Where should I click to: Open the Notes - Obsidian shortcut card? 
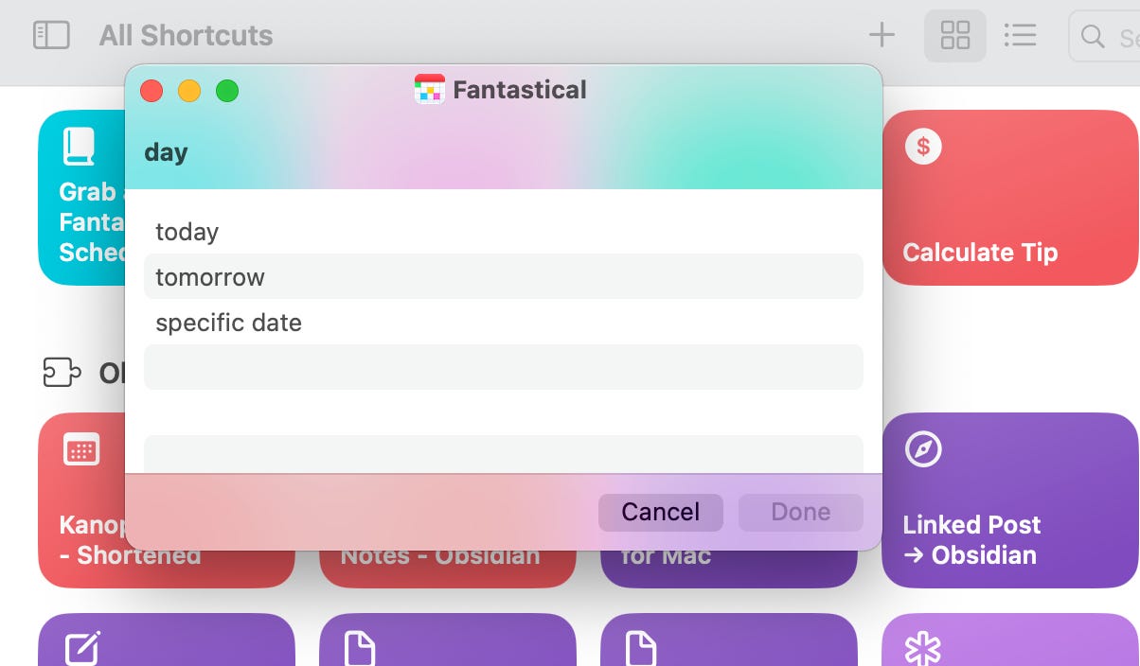click(x=448, y=568)
